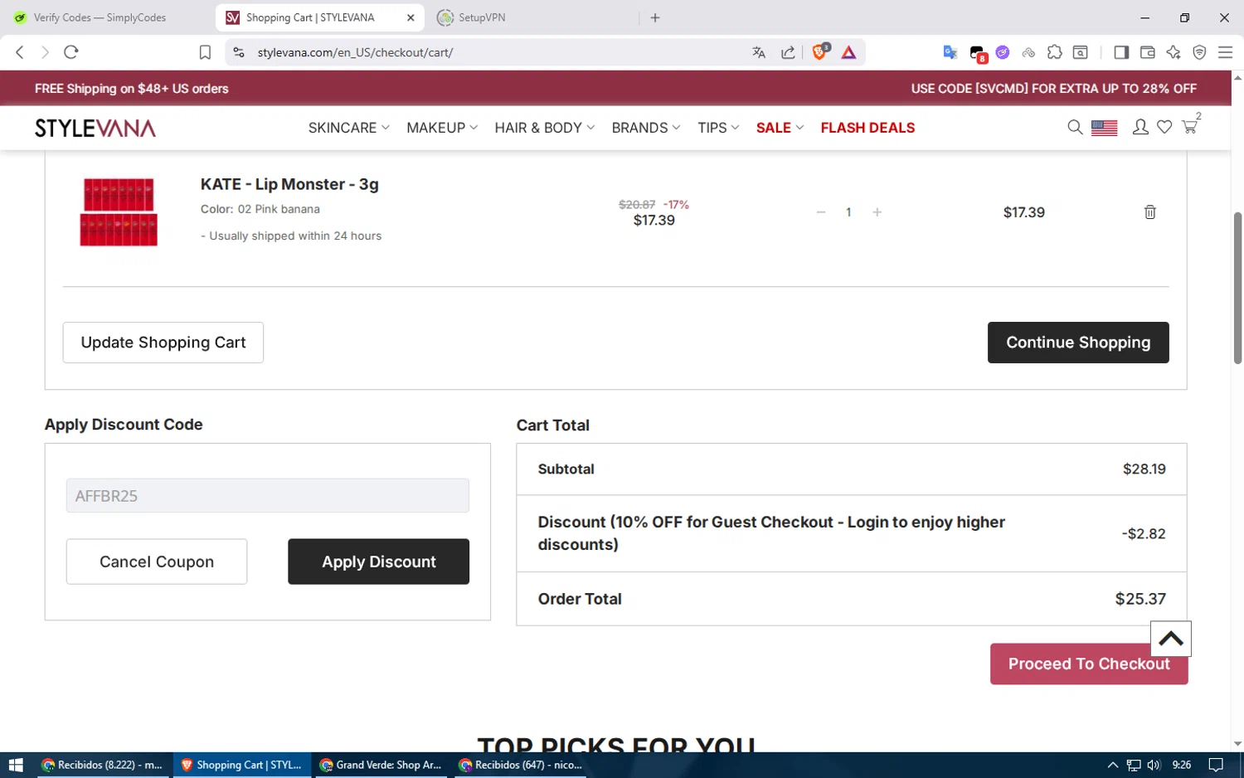Viewport: 1244px width, 778px height.
Task: Open the browser hamburger menu
Action: pos(1225,52)
